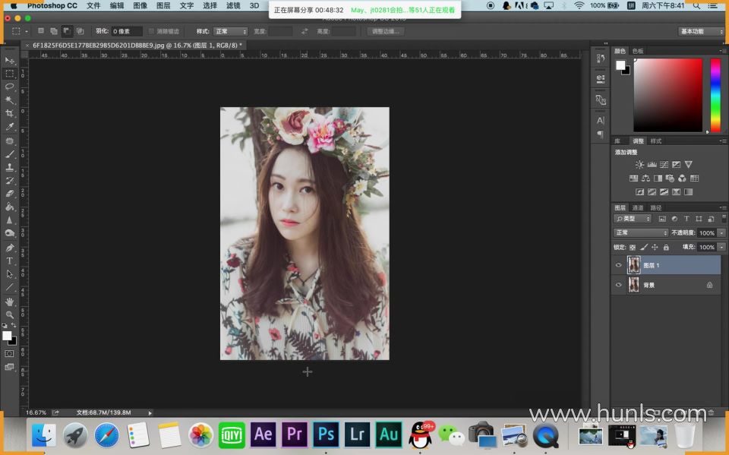Select the Eraser tool
This screenshot has width=729, height=455.
(x=9, y=194)
